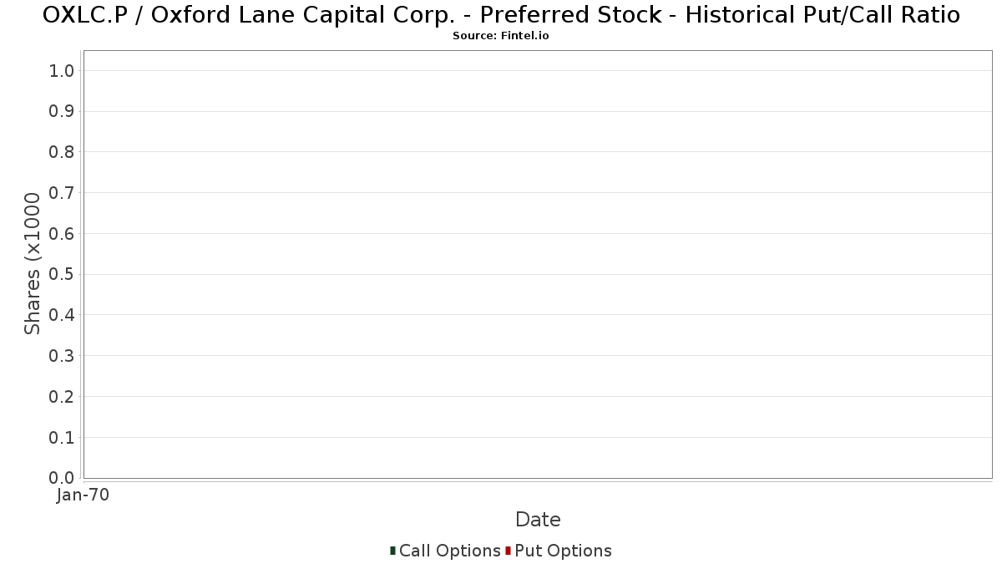Click the Jan-70 x-axis date label
Screen dimensions: 1002x564
click(x=83, y=495)
